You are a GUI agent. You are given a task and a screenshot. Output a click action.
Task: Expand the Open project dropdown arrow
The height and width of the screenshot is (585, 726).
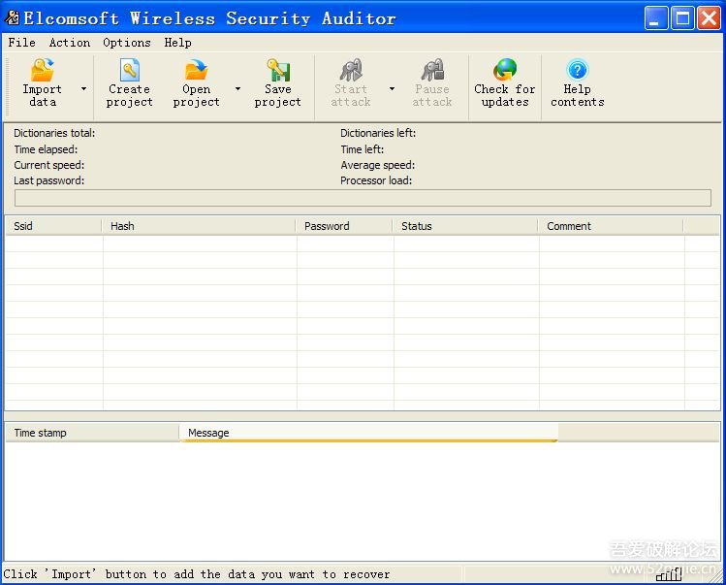point(238,88)
